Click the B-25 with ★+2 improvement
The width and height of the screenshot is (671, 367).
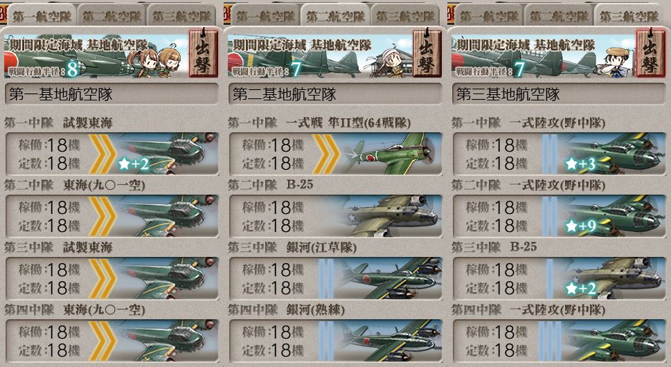coord(560,278)
